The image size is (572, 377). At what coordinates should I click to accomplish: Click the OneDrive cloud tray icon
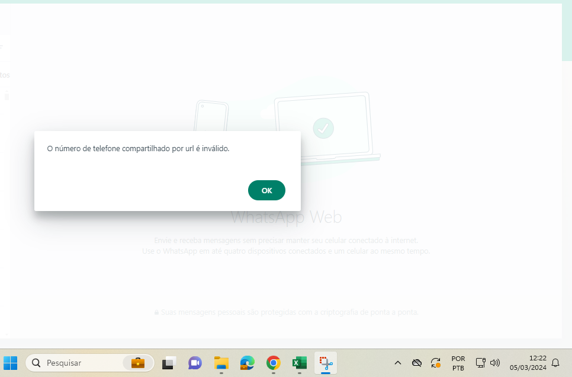[417, 363]
